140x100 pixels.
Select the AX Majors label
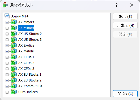(26, 22)
